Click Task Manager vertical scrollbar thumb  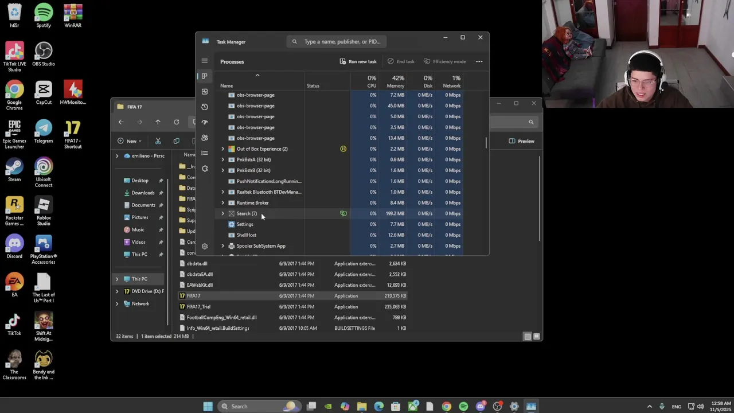click(486, 142)
